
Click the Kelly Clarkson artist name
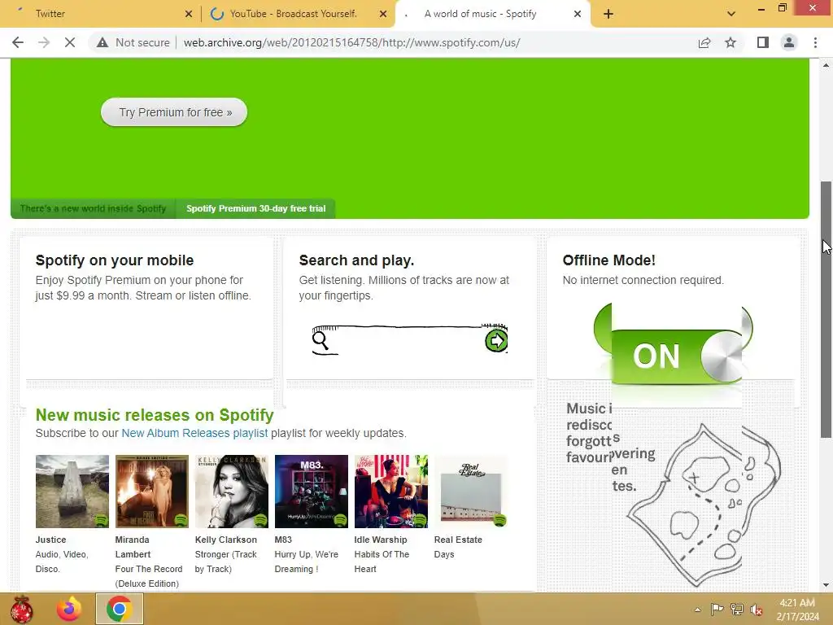[x=226, y=540]
